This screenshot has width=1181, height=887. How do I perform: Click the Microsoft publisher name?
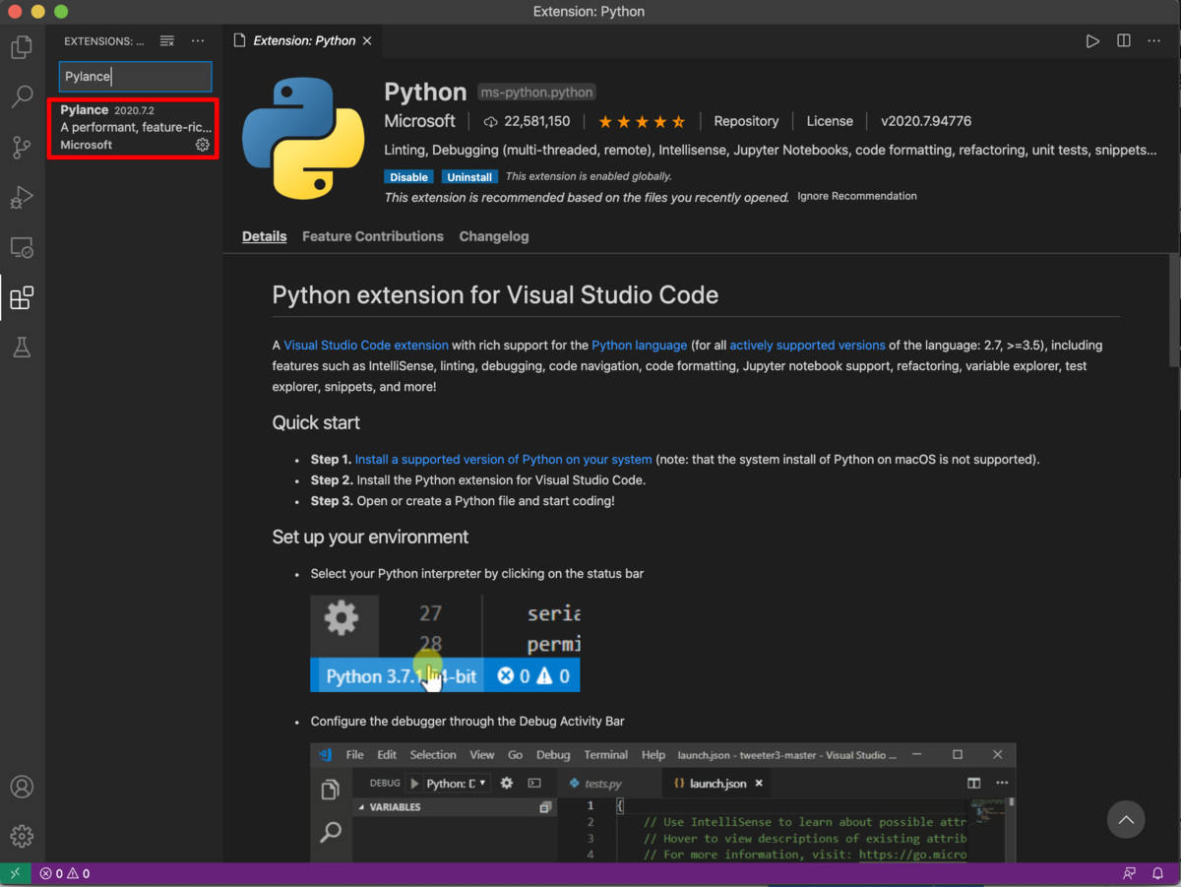(x=420, y=121)
